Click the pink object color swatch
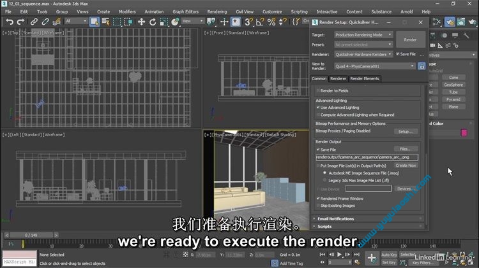The image size is (479, 268). pyautogui.click(x=464, y=132)
